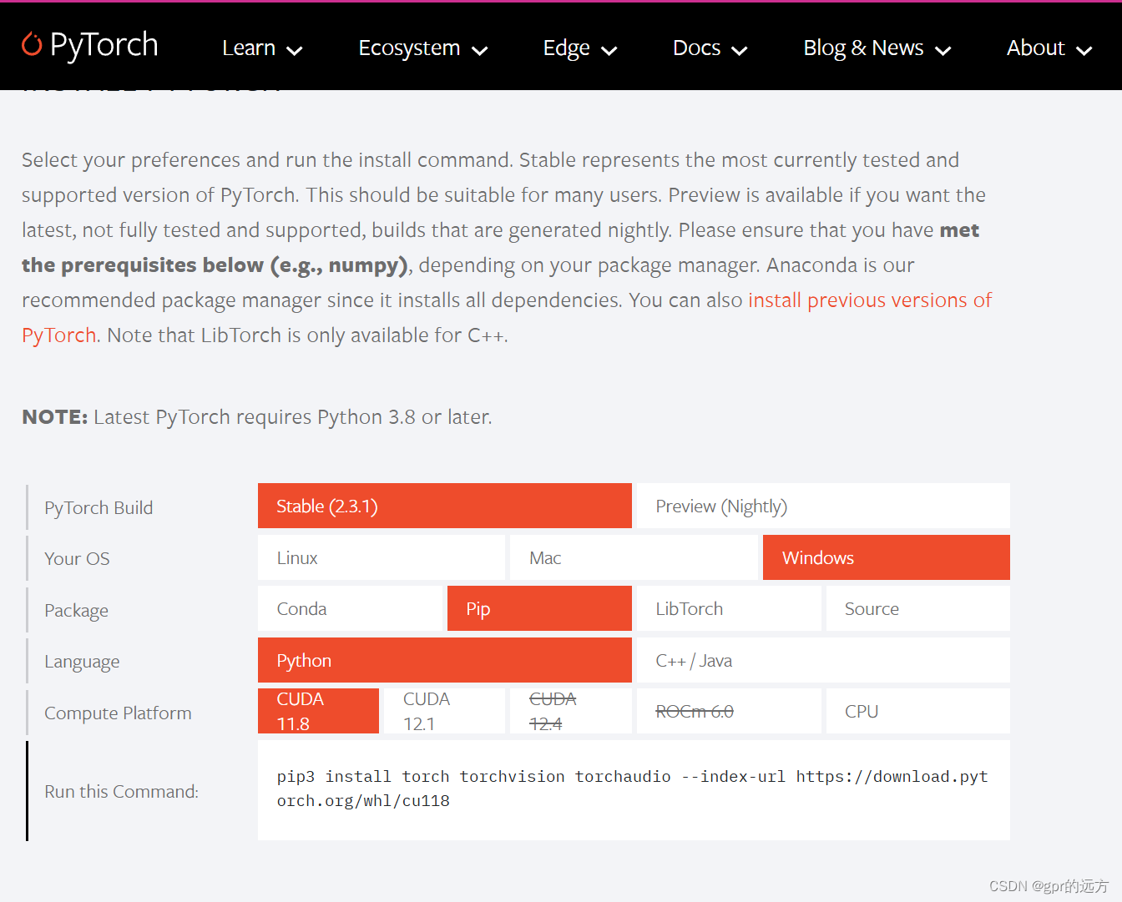The image size is (1122, 902).
Task: Select the Stable (2.3.1) build
Action: 445,506
